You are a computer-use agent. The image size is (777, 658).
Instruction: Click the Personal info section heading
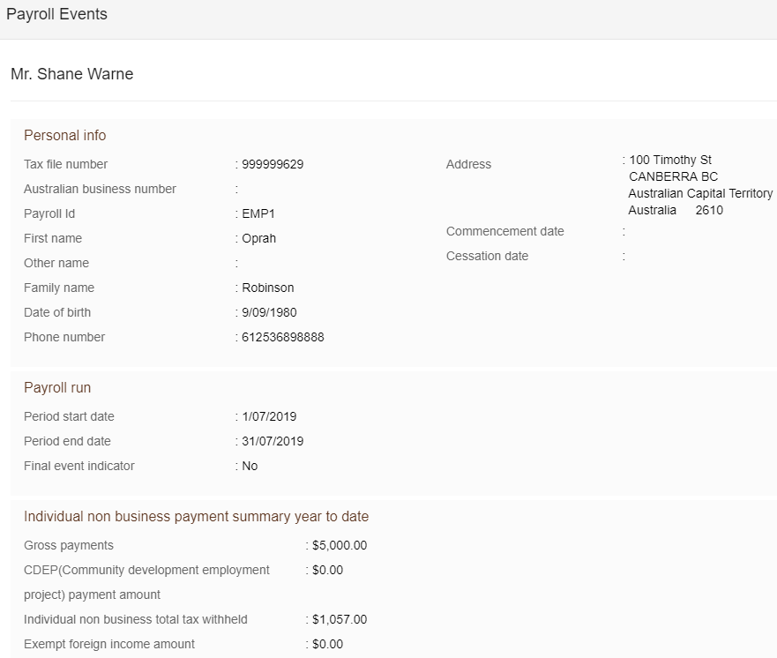pyautogui.click(x=65, y=135)
